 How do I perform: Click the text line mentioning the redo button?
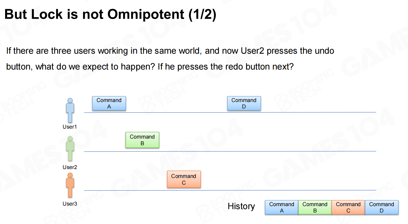pyautogui.click(x=150, y=66)
